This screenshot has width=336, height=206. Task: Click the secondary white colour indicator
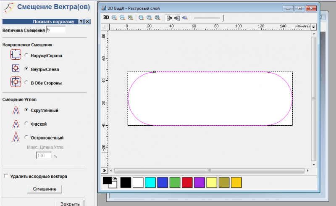(113, 185)
